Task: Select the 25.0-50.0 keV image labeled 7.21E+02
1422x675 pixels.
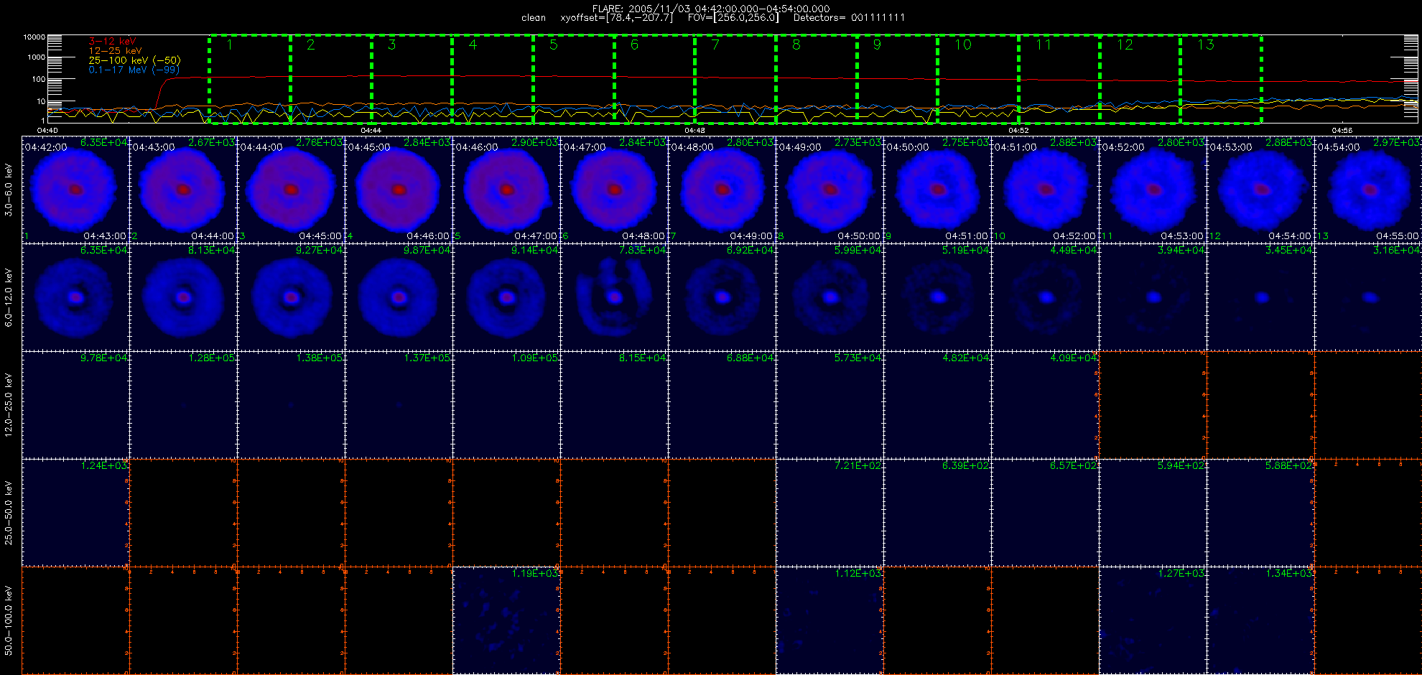Action: [829, 512]
